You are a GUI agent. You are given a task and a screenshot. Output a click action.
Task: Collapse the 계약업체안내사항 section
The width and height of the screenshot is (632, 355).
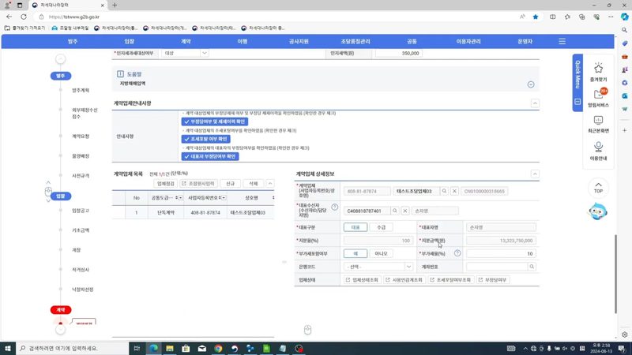coord(535,103)
